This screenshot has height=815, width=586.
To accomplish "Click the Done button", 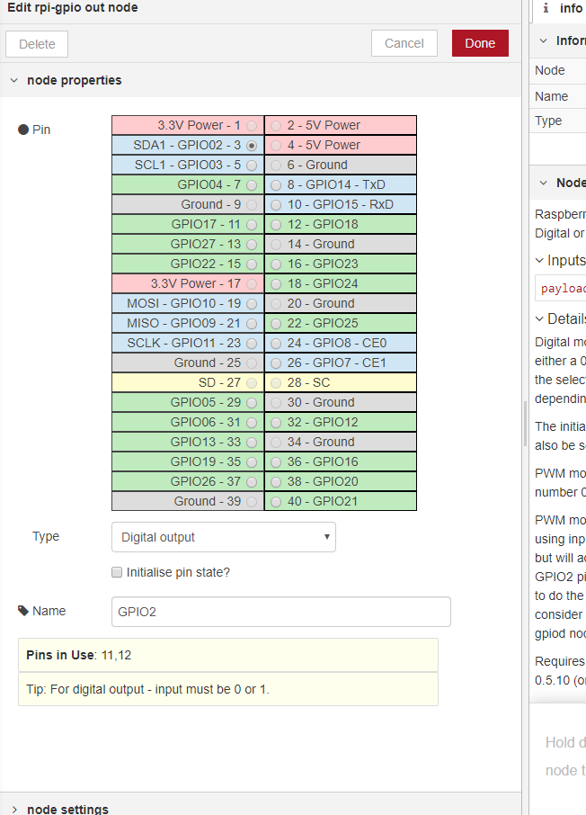I will (480, 43).
